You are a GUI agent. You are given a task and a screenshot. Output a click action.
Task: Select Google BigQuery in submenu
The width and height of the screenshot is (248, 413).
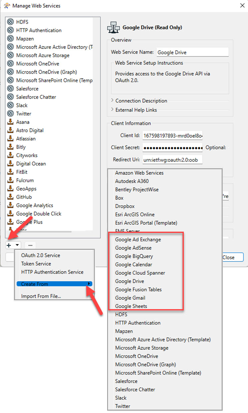click(x=134, y=256)
